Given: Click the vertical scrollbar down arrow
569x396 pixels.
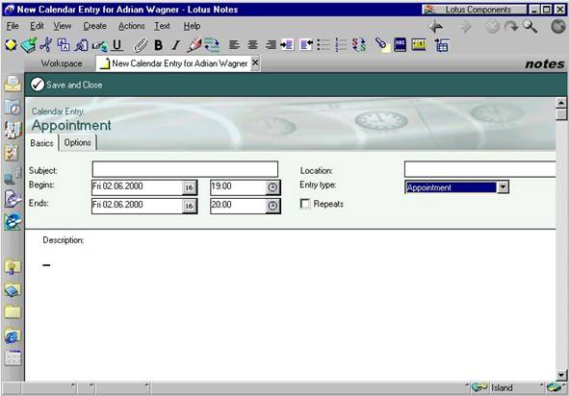Looking at the screenshot, I should pos(561,375).
